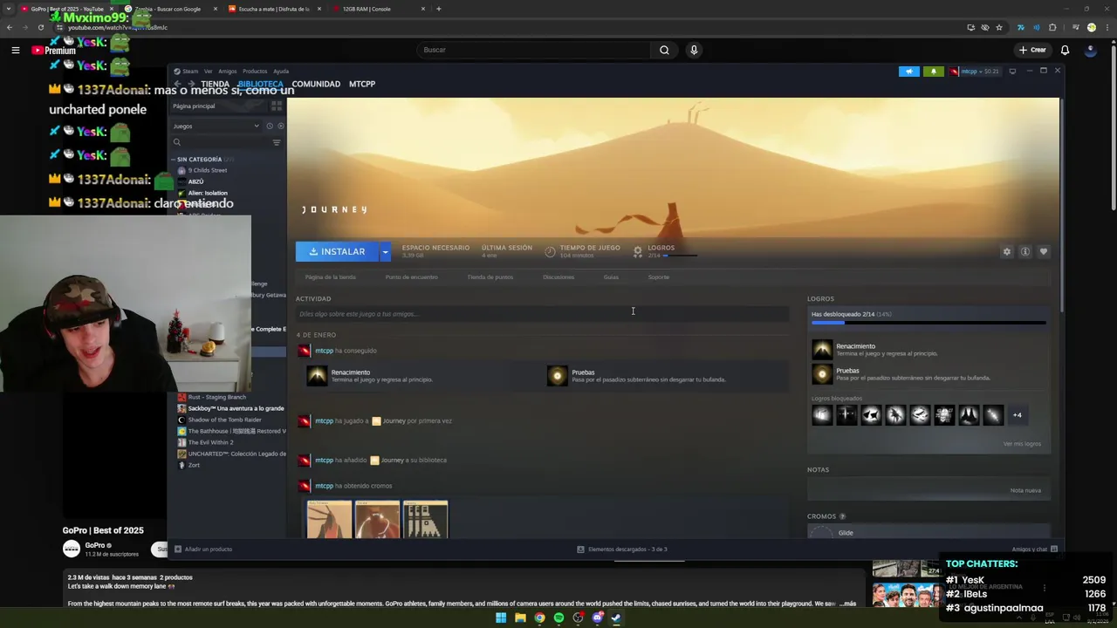Click Nota nueva in Notas panel
The image size is (1117, 628).
pos(1025,490)
